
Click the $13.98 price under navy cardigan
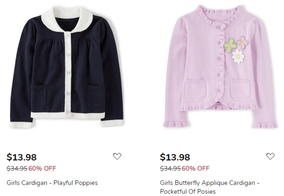[22, 157]
